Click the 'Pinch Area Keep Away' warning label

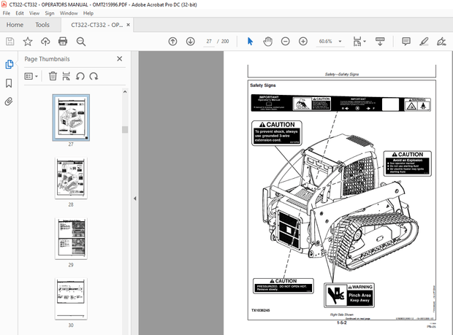[x=349, y=295]
